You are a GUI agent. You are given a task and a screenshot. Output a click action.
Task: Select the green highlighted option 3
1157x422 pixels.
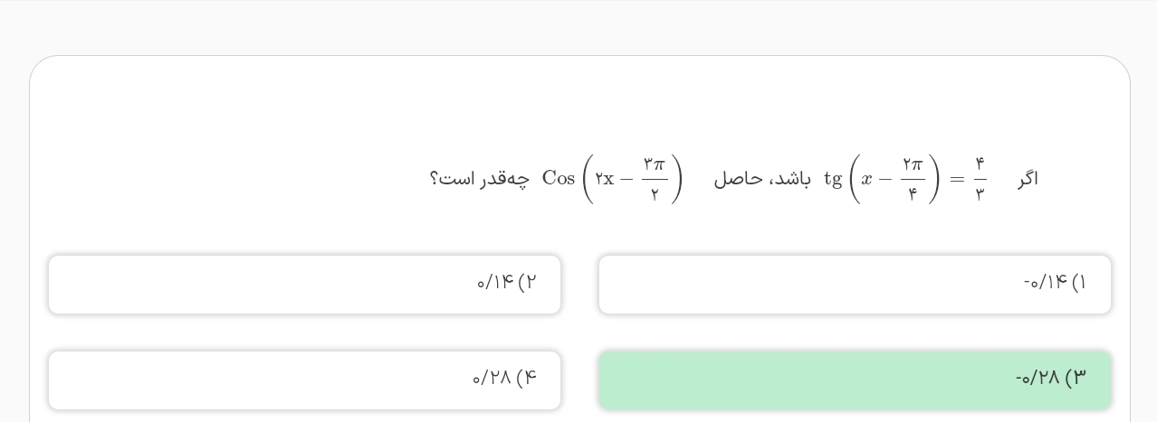pyautogui.click(x=855, y=380)
